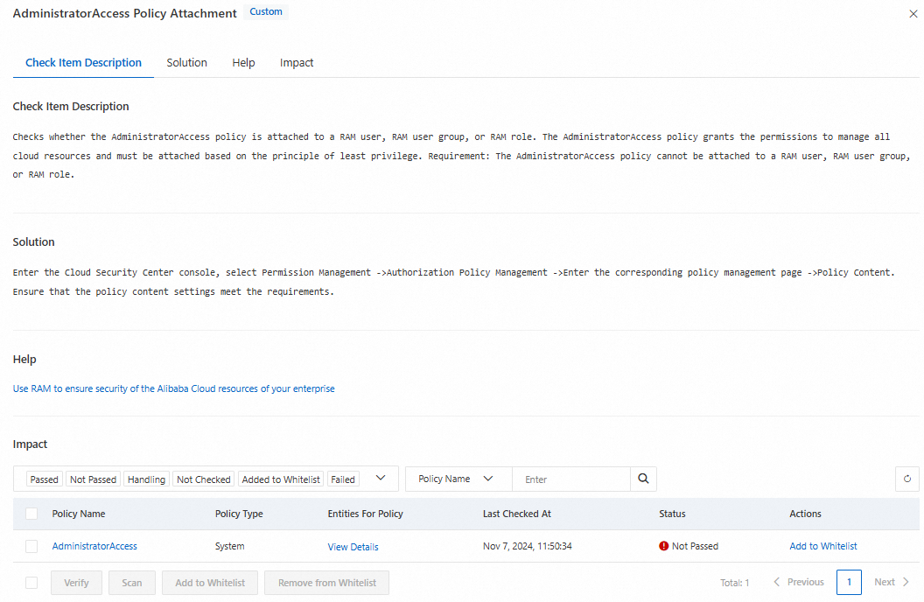This screenshot has width=924, height=602.
Task: Open View Details for policy entities
Action: tap(353, 547)
